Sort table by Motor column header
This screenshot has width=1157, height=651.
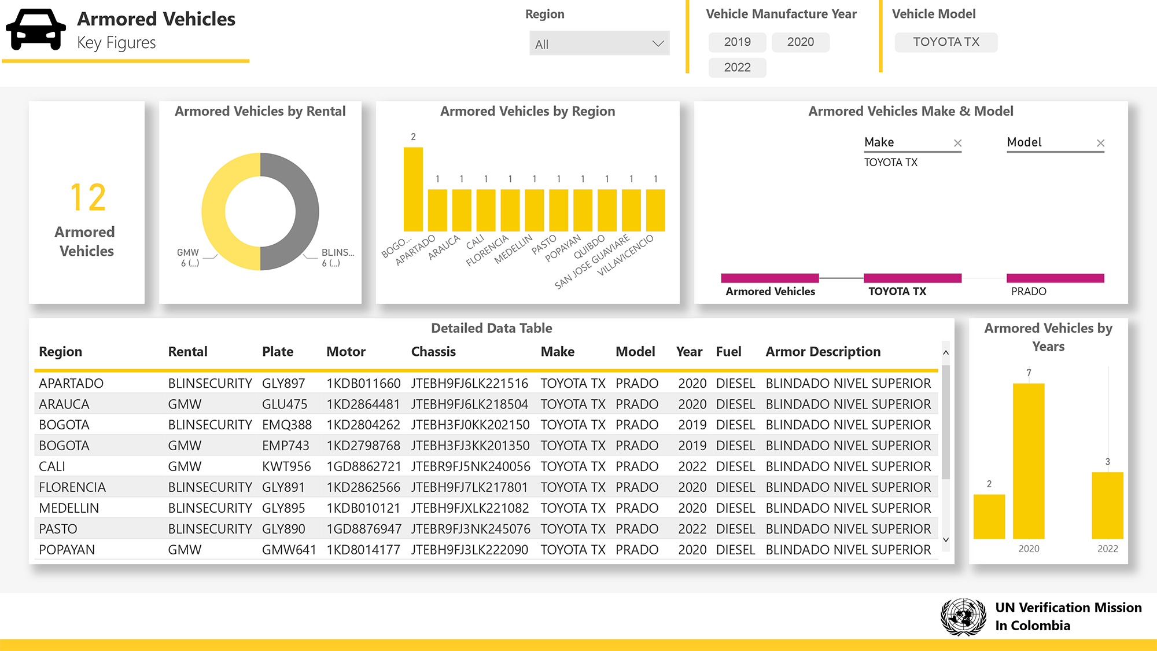coord(346,352)
